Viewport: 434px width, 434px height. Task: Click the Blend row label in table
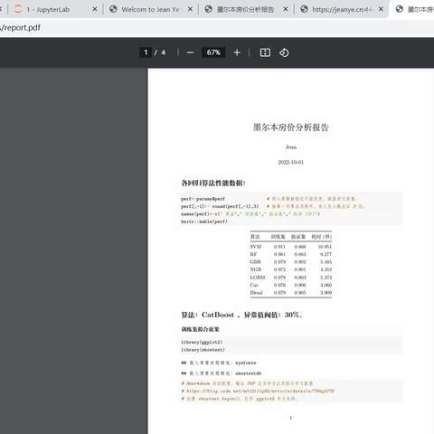(x=256, y=292)
